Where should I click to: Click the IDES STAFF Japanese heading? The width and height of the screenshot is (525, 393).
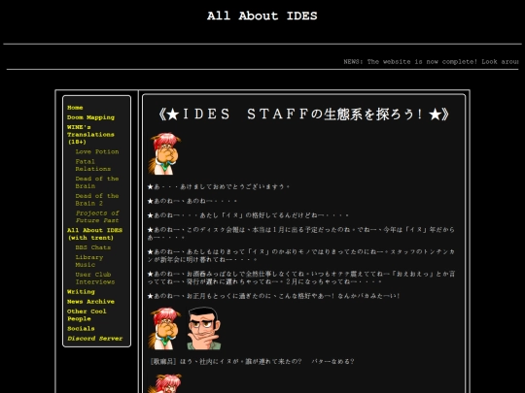coord(303,115)
